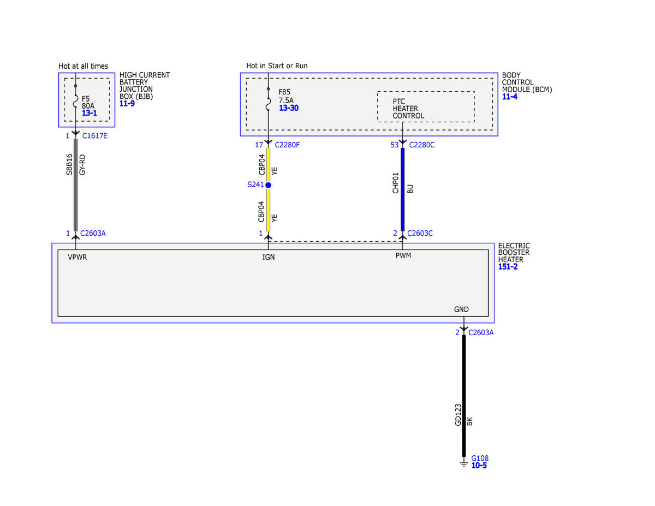Click the S241 splice dot

coord(268,185)
